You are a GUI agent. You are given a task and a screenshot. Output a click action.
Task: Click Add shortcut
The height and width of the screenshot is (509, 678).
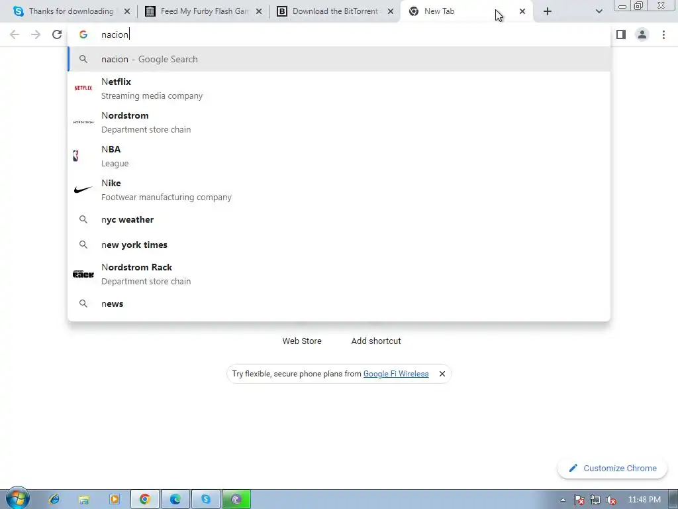pyautogui.click(x=376, y=341)
